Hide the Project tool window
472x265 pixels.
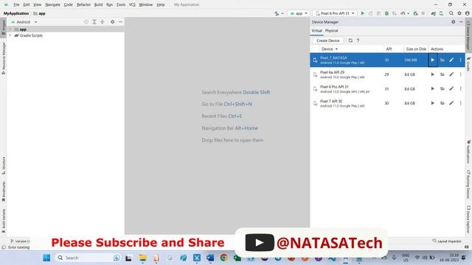pyautogui.click(x=120, y=22)
